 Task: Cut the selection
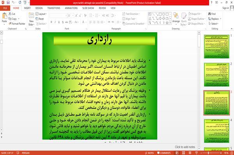coord(12,14)
